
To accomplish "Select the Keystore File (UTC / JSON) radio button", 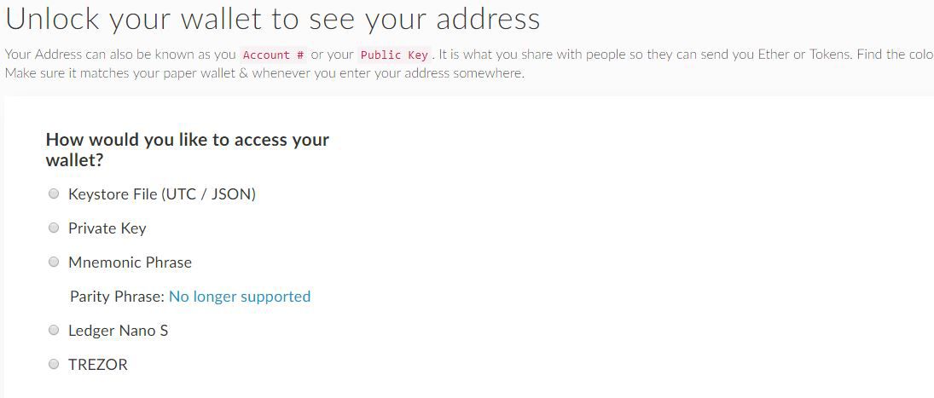I will pyautogui.click(x=54, y=194).
